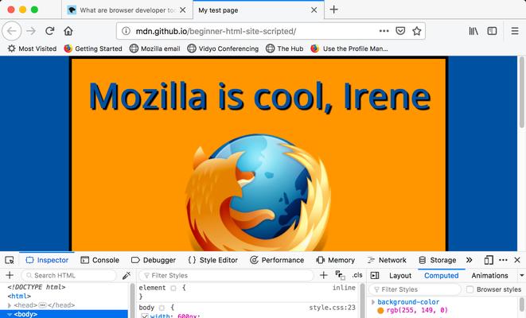The width and height of the screenshot is (526, 318).
Task: Go forward with the browser forward arrow
Action: 31,31
